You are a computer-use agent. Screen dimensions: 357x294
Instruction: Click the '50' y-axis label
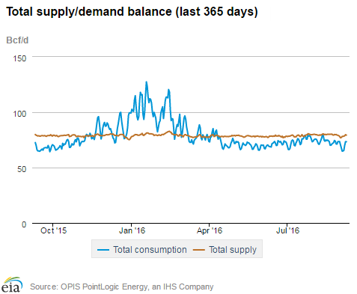(22, 169)
